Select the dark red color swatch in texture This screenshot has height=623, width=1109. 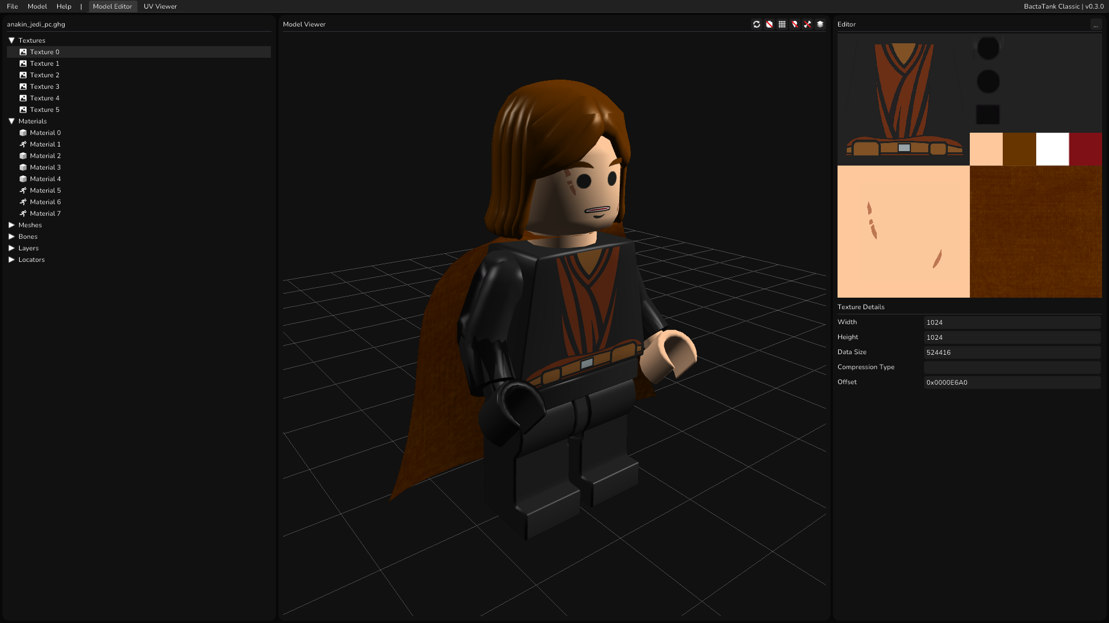click(x=1086, y=149)
